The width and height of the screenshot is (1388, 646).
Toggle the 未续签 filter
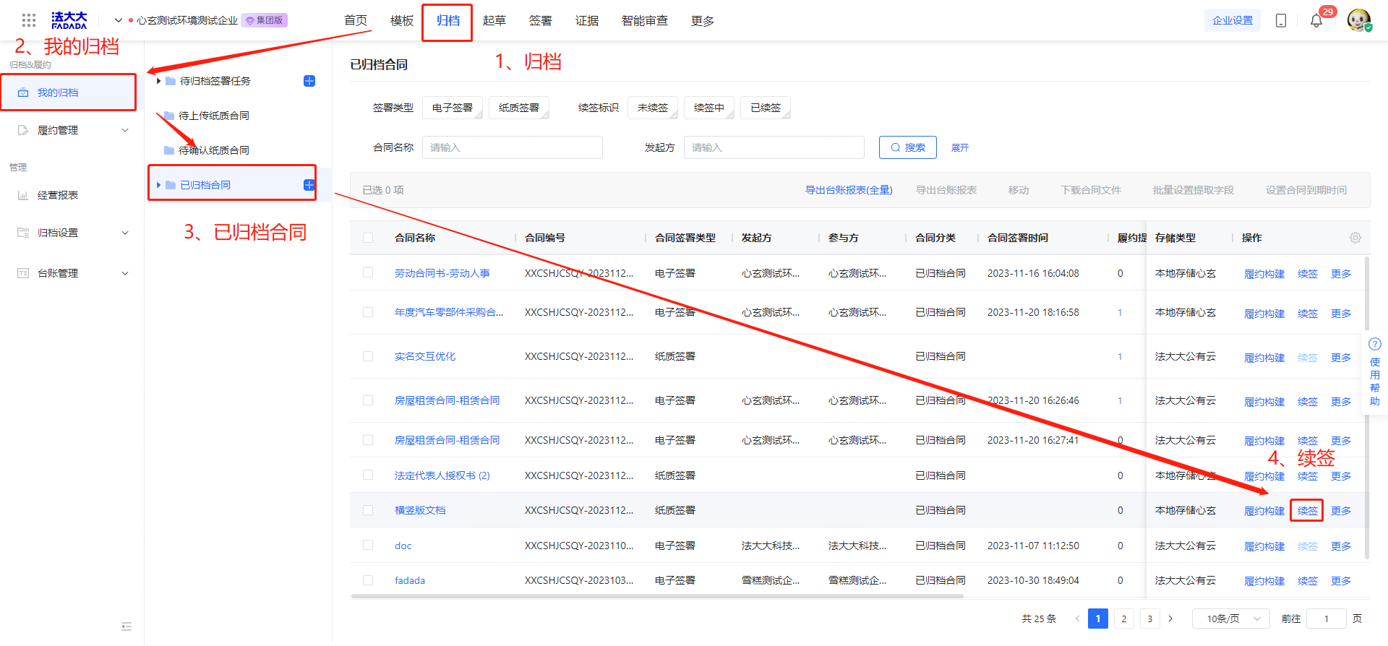(653, 108)
